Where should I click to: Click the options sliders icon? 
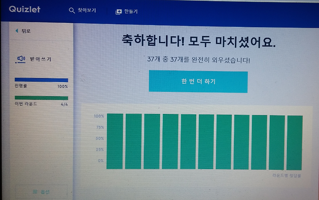tap(35, 192)
